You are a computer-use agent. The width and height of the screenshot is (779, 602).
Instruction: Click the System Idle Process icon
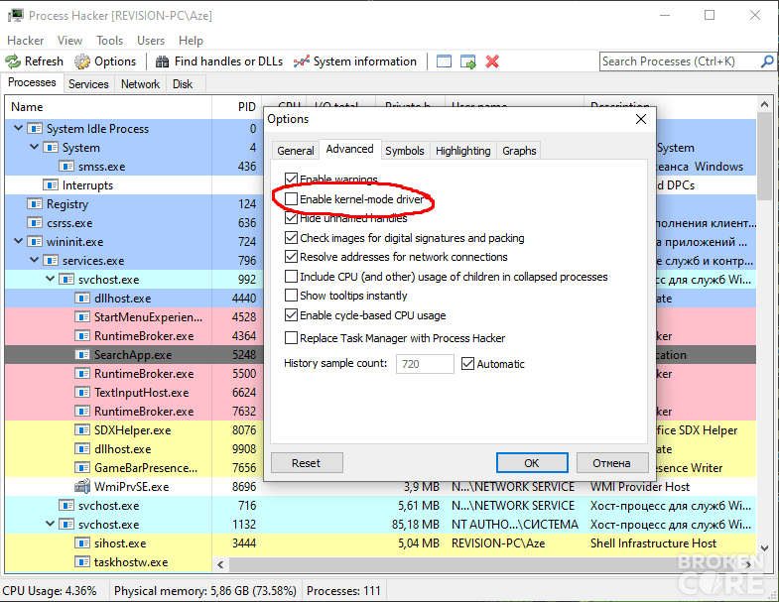35,129
